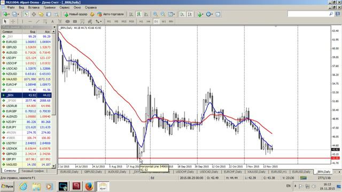Open the Файл menu
Viewport: 342px width, 192px height.
click(x=11, y=7)
